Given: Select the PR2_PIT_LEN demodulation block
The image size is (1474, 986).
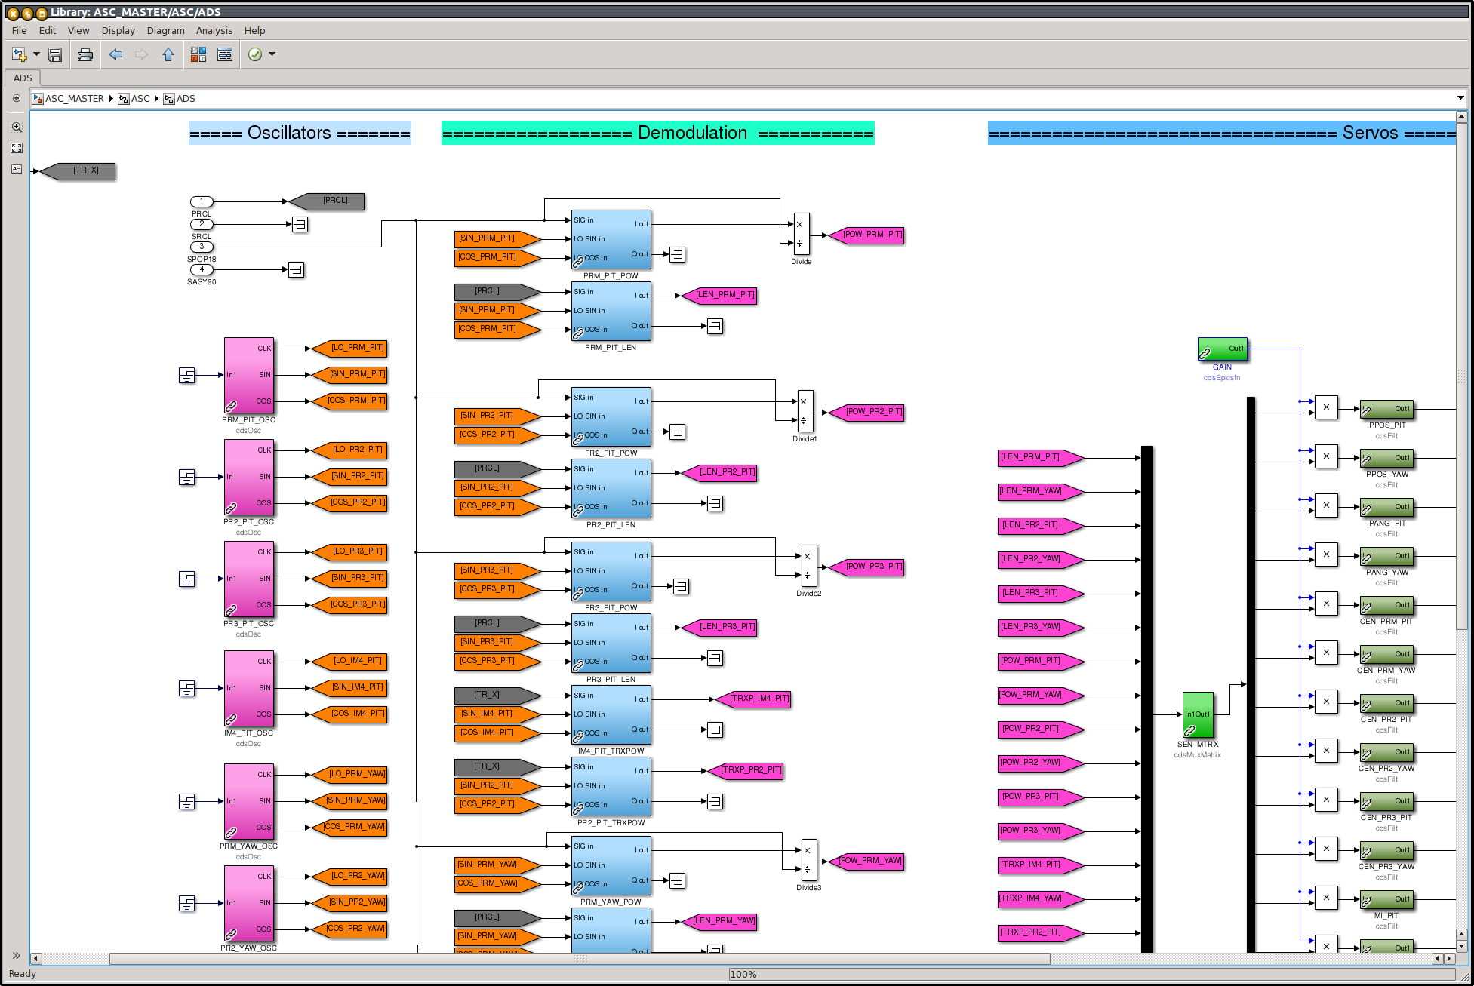Looking at the screenshot, I should [x=611, y=488].
